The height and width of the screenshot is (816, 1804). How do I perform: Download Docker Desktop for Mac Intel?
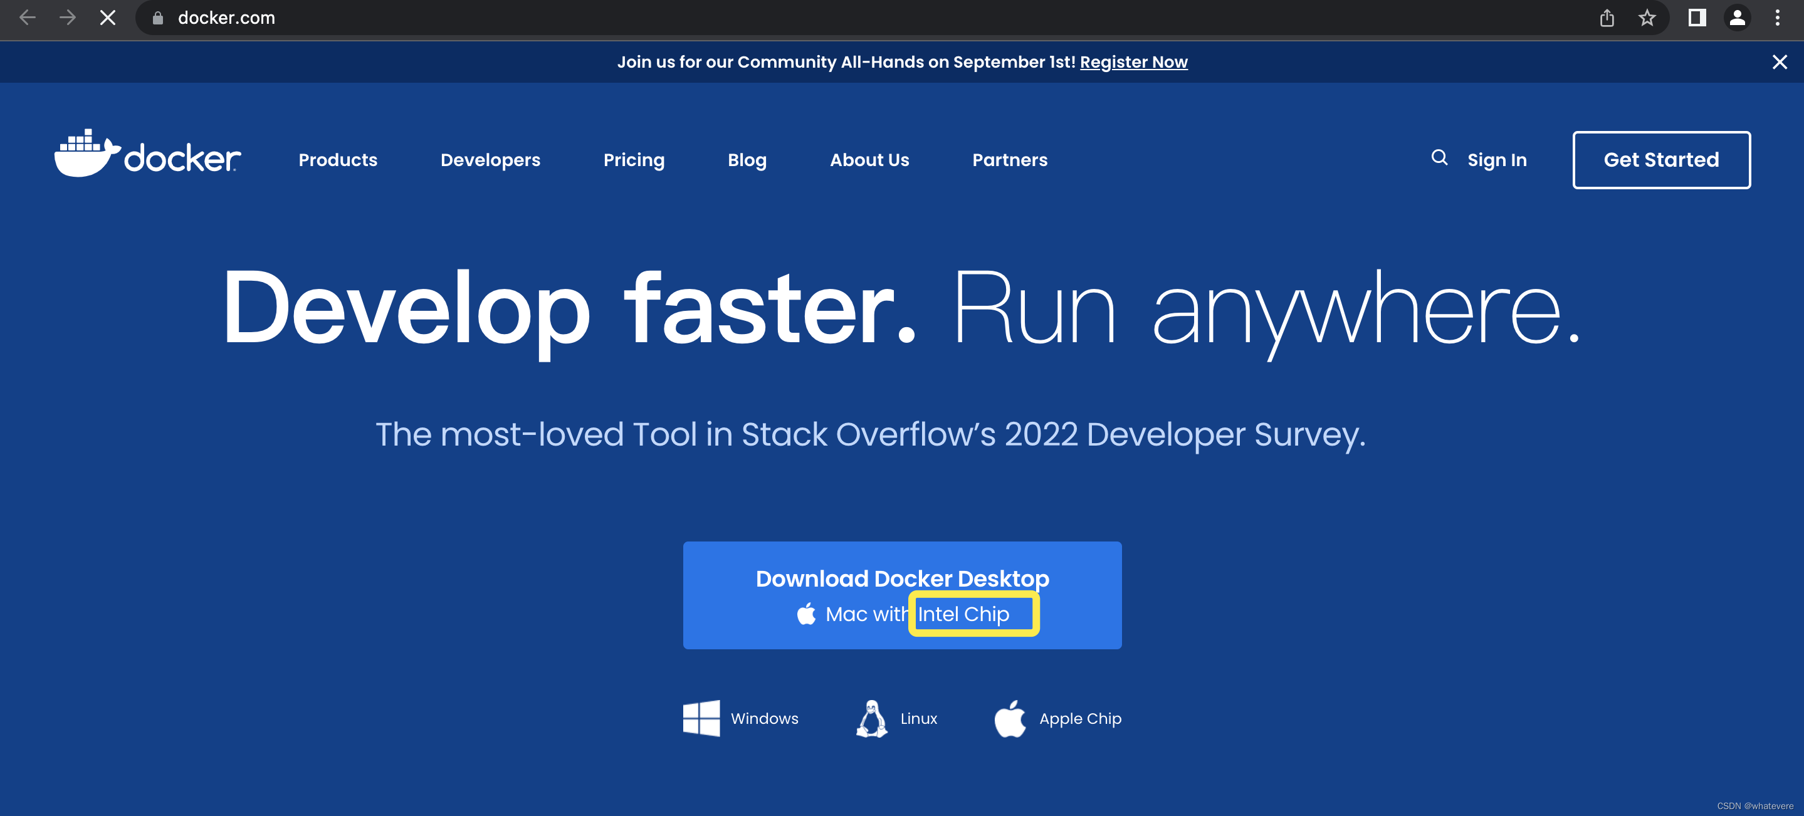point(902,595)
